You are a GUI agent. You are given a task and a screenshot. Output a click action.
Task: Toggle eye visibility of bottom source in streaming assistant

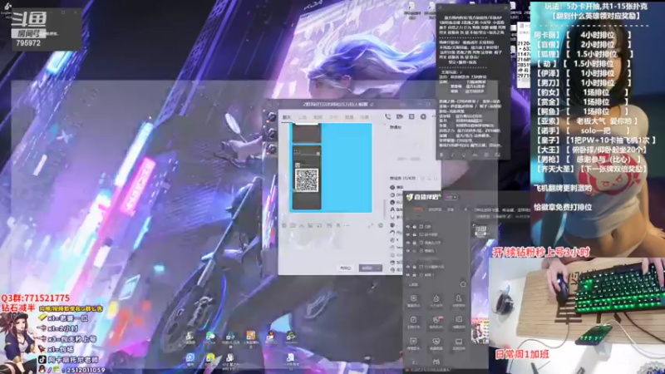(x=408, y=275)
